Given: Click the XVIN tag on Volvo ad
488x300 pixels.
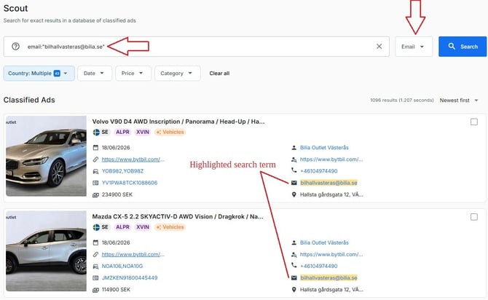Looking at the screenshot, I should [143, 132].
